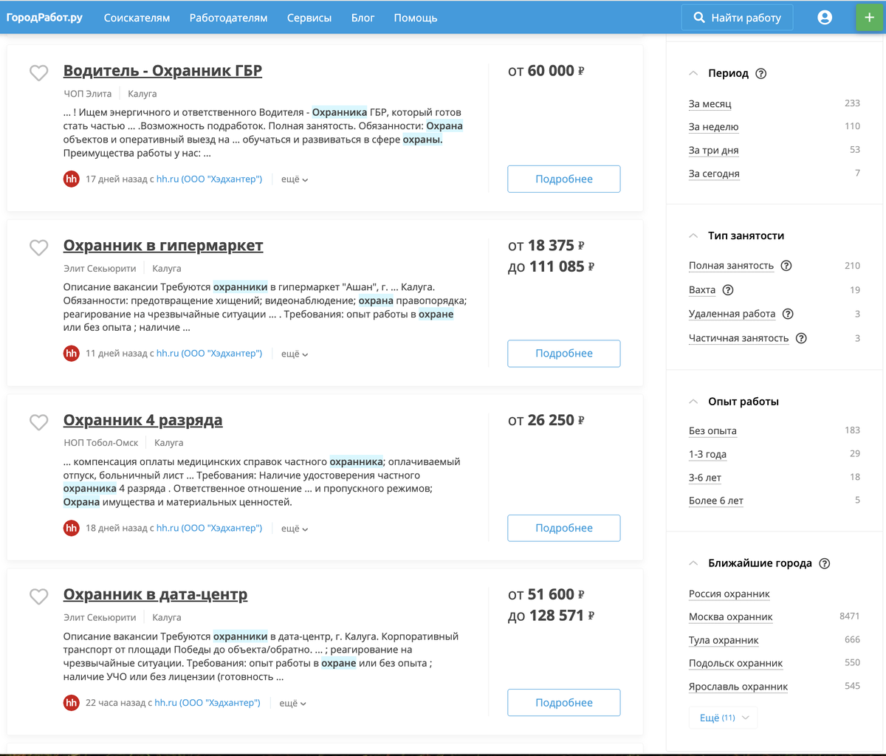Filter by Удаленная работа
This screenshot has width=886, height=756.
732,314
